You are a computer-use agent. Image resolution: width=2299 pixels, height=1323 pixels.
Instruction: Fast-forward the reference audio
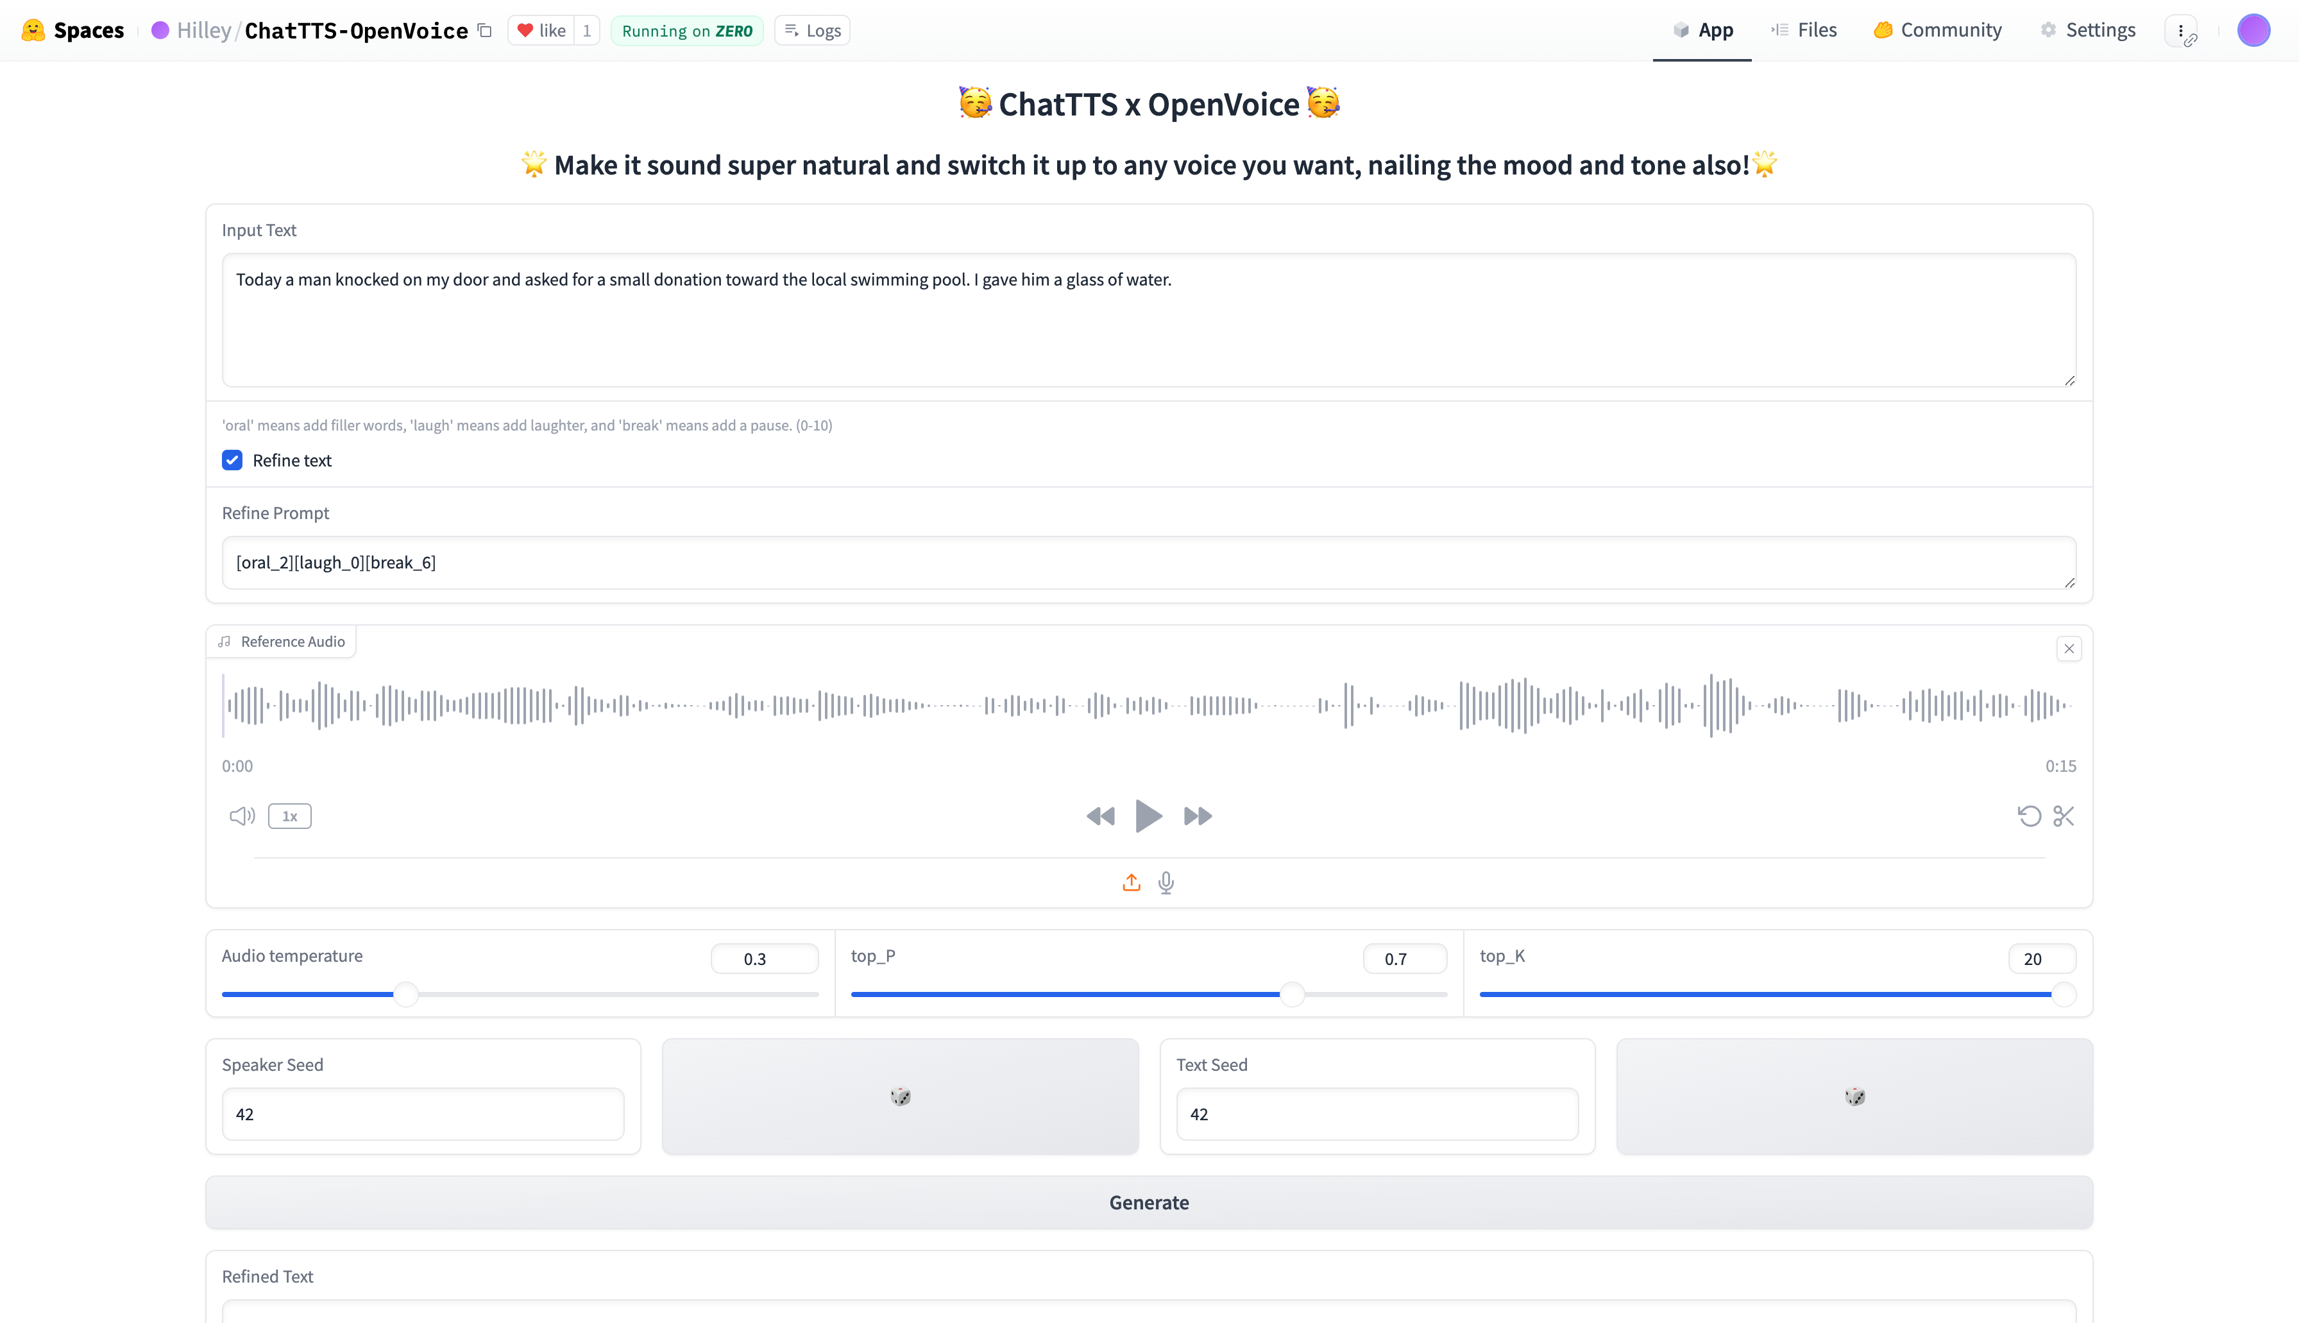click(1197, 816)
